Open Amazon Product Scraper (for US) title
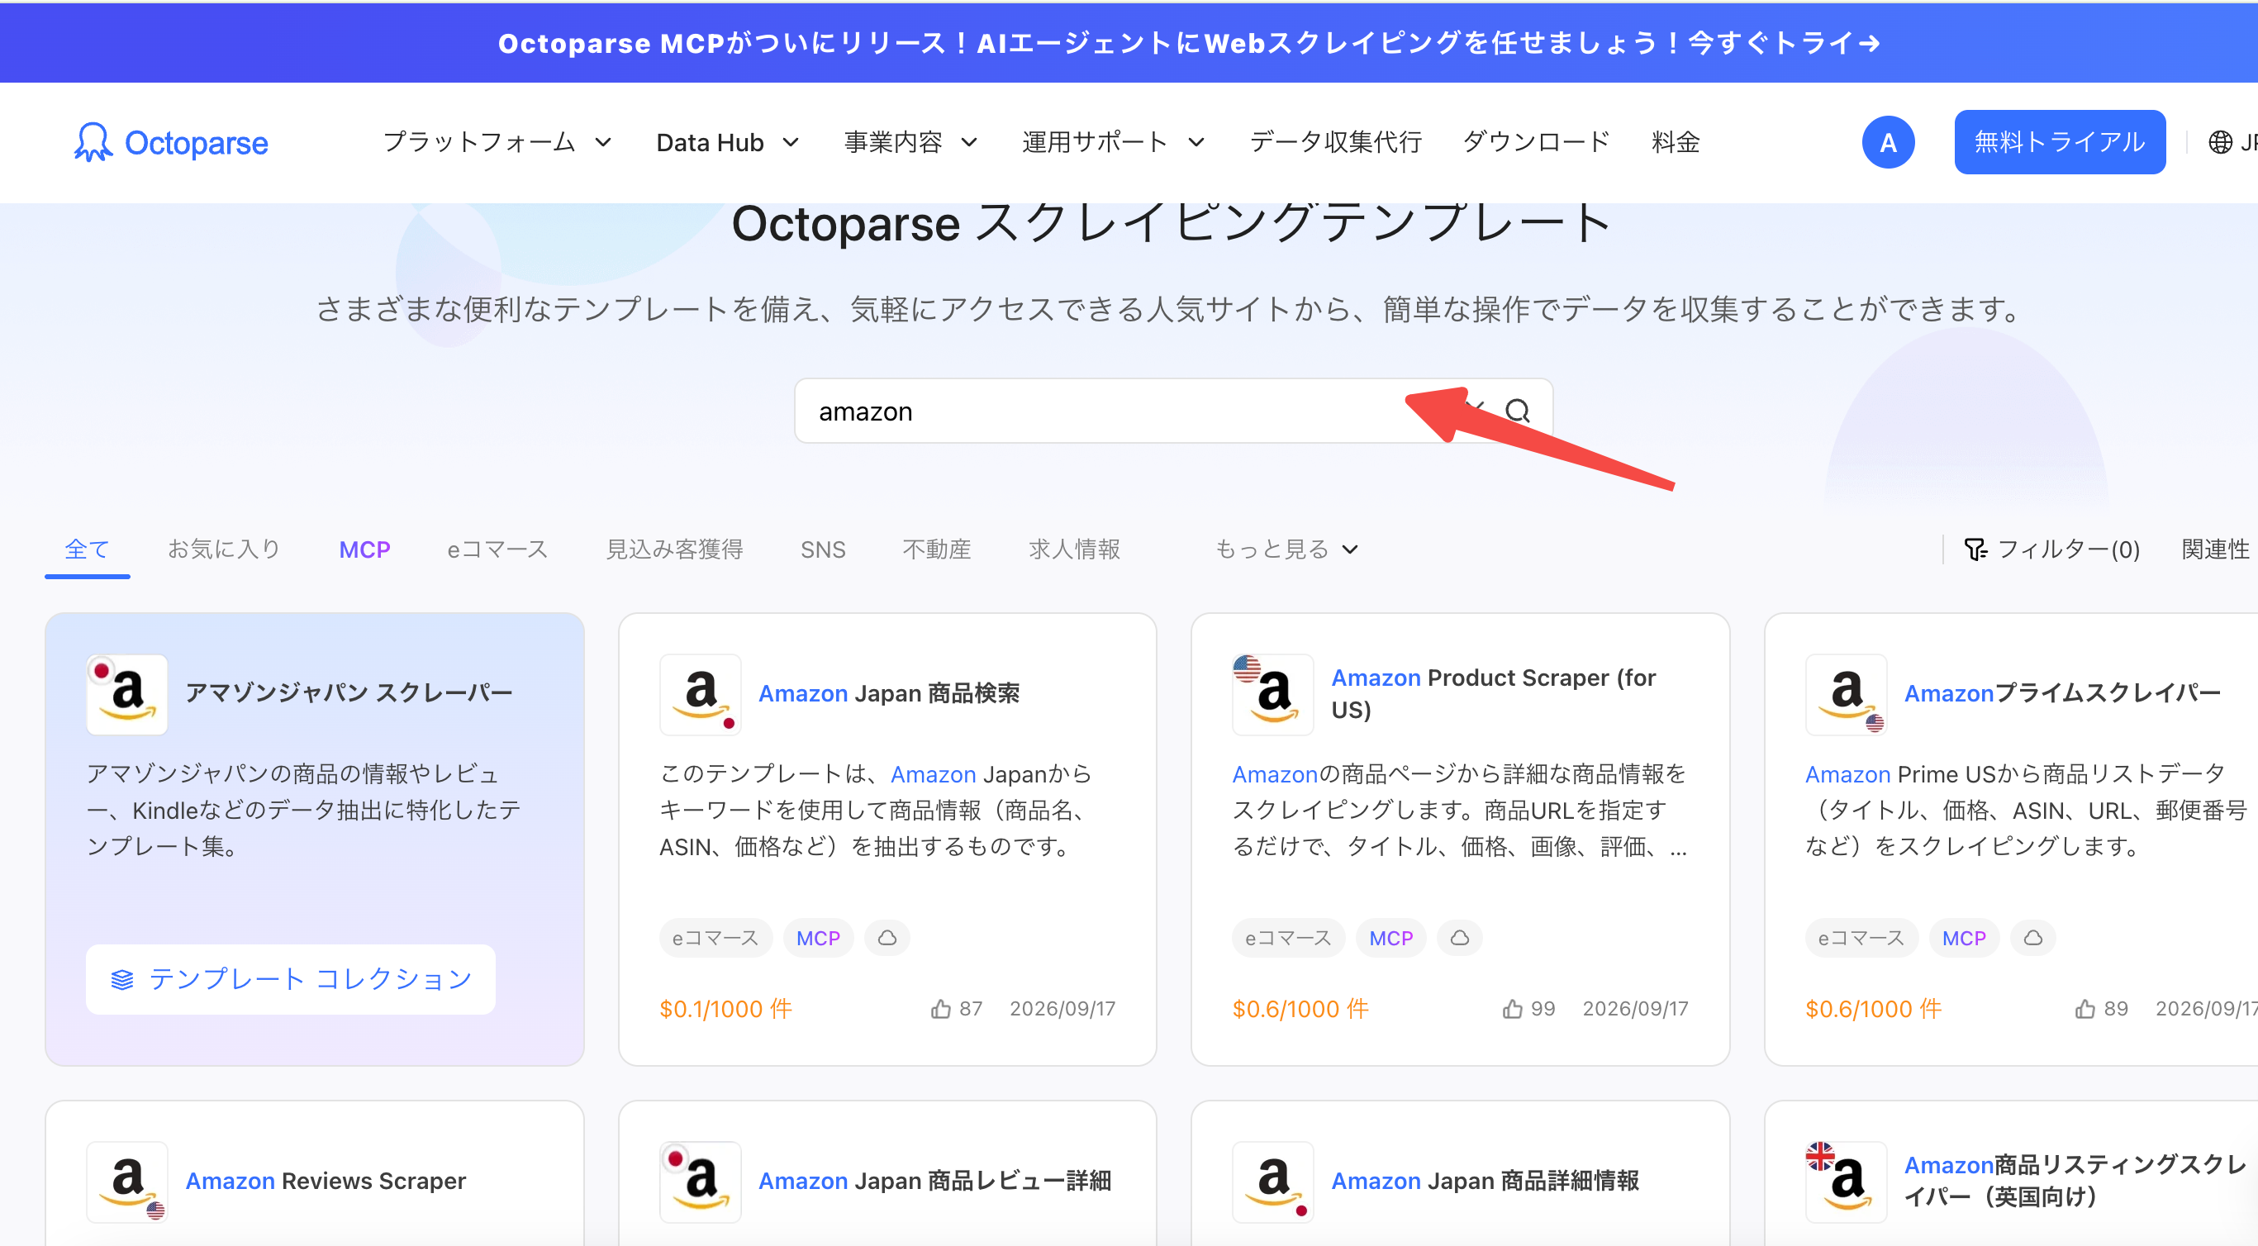Image resolution: width=2258 pixels, height=1246 pixels. point(1493,693)
